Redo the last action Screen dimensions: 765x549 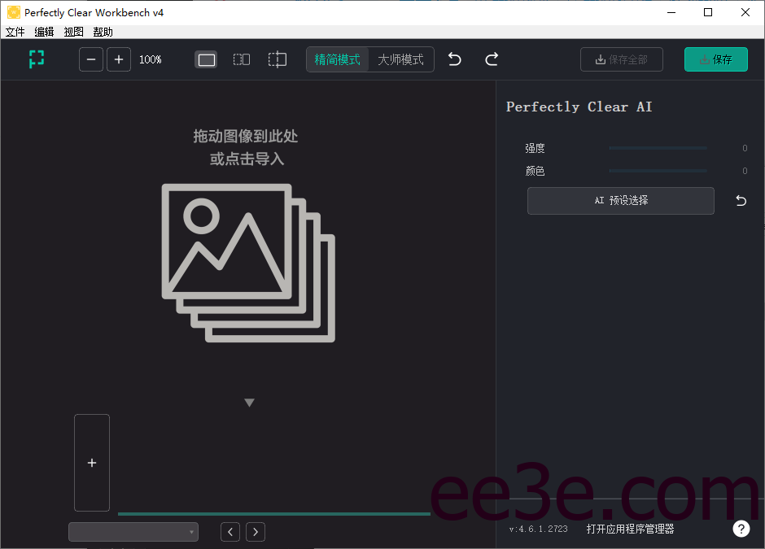point(491,59)
